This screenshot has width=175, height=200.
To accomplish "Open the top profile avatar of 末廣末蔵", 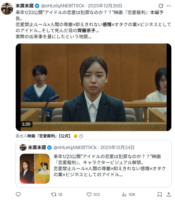I will point(7,9).
